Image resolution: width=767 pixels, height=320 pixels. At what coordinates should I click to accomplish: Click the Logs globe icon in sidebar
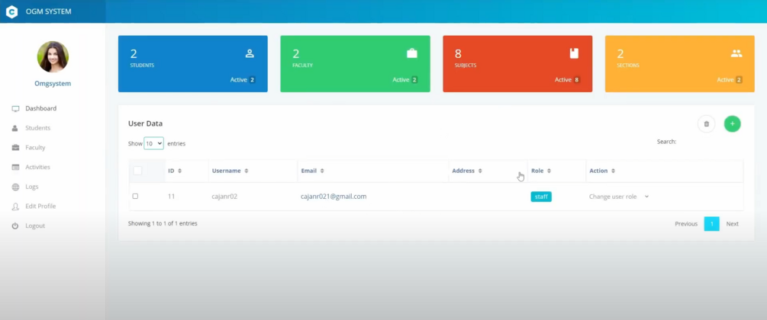click(15, 187)
